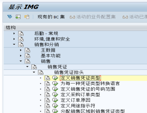The width and height of the screenshot is (147, 113).
Task: Open documentation icon for 定义采购订单类型
Action: [47, 95]
